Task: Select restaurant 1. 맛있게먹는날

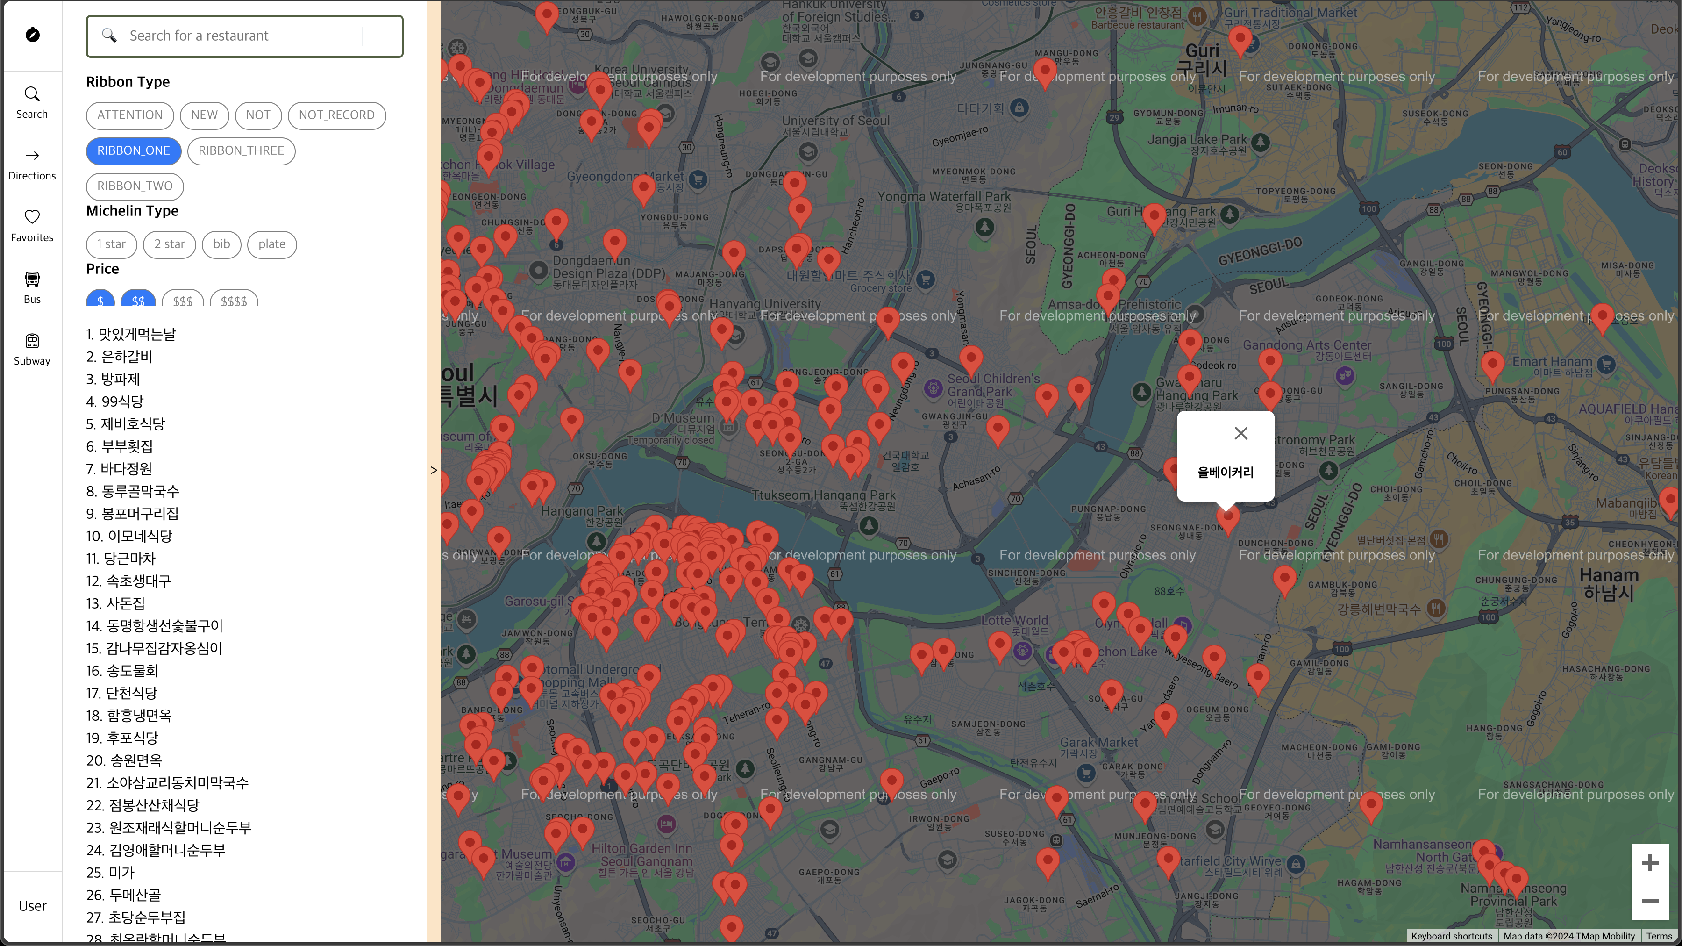Action: pos(131,335)
